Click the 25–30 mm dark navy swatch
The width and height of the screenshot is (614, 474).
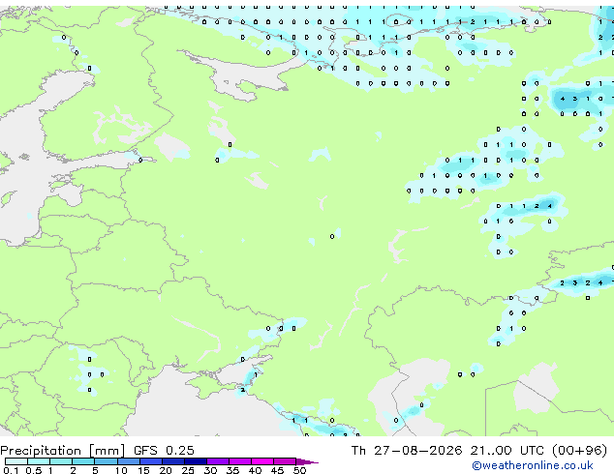pyautogui.click(x=195, y=461)
